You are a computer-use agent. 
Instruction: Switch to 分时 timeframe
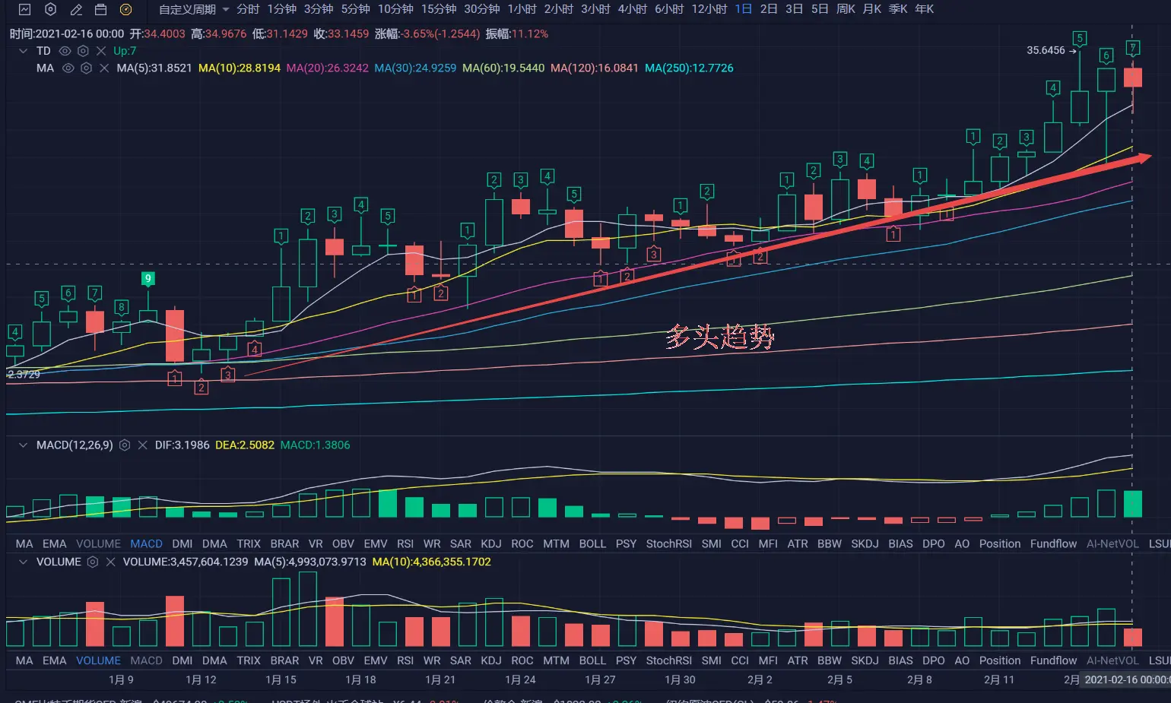click(248, 9)
